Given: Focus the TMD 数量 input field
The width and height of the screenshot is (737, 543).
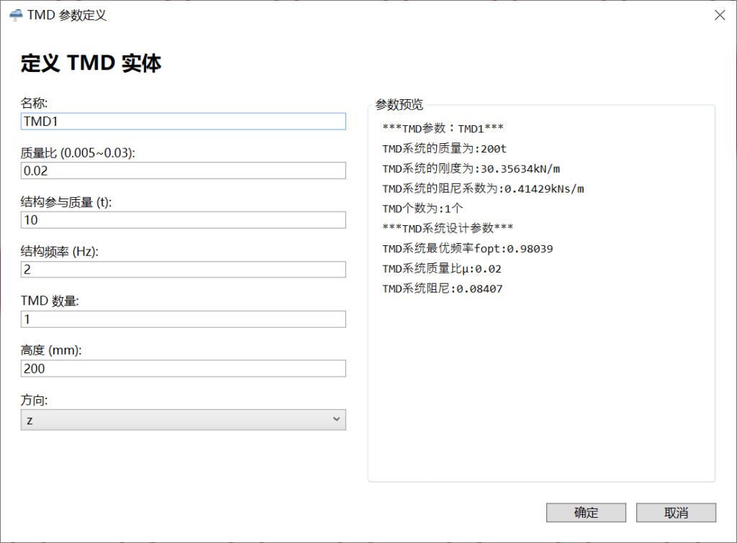Looking at the screenshot, I should pyautogui.click(x=183, y=319).
